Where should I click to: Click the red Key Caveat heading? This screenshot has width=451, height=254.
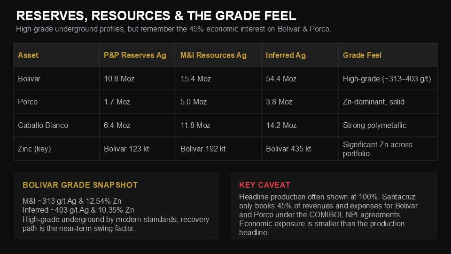(264, 185)
